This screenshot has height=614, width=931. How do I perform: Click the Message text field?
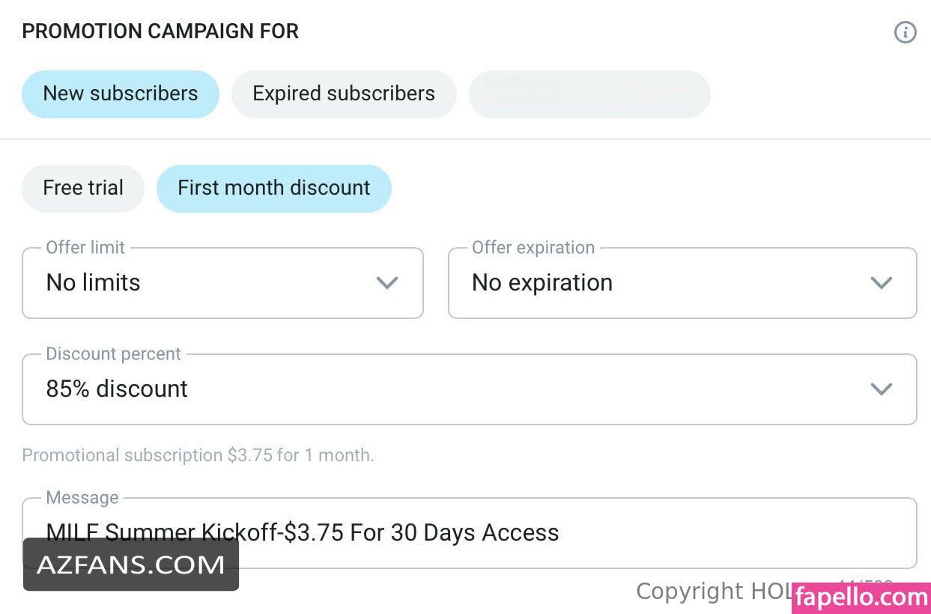click(470, 533)
